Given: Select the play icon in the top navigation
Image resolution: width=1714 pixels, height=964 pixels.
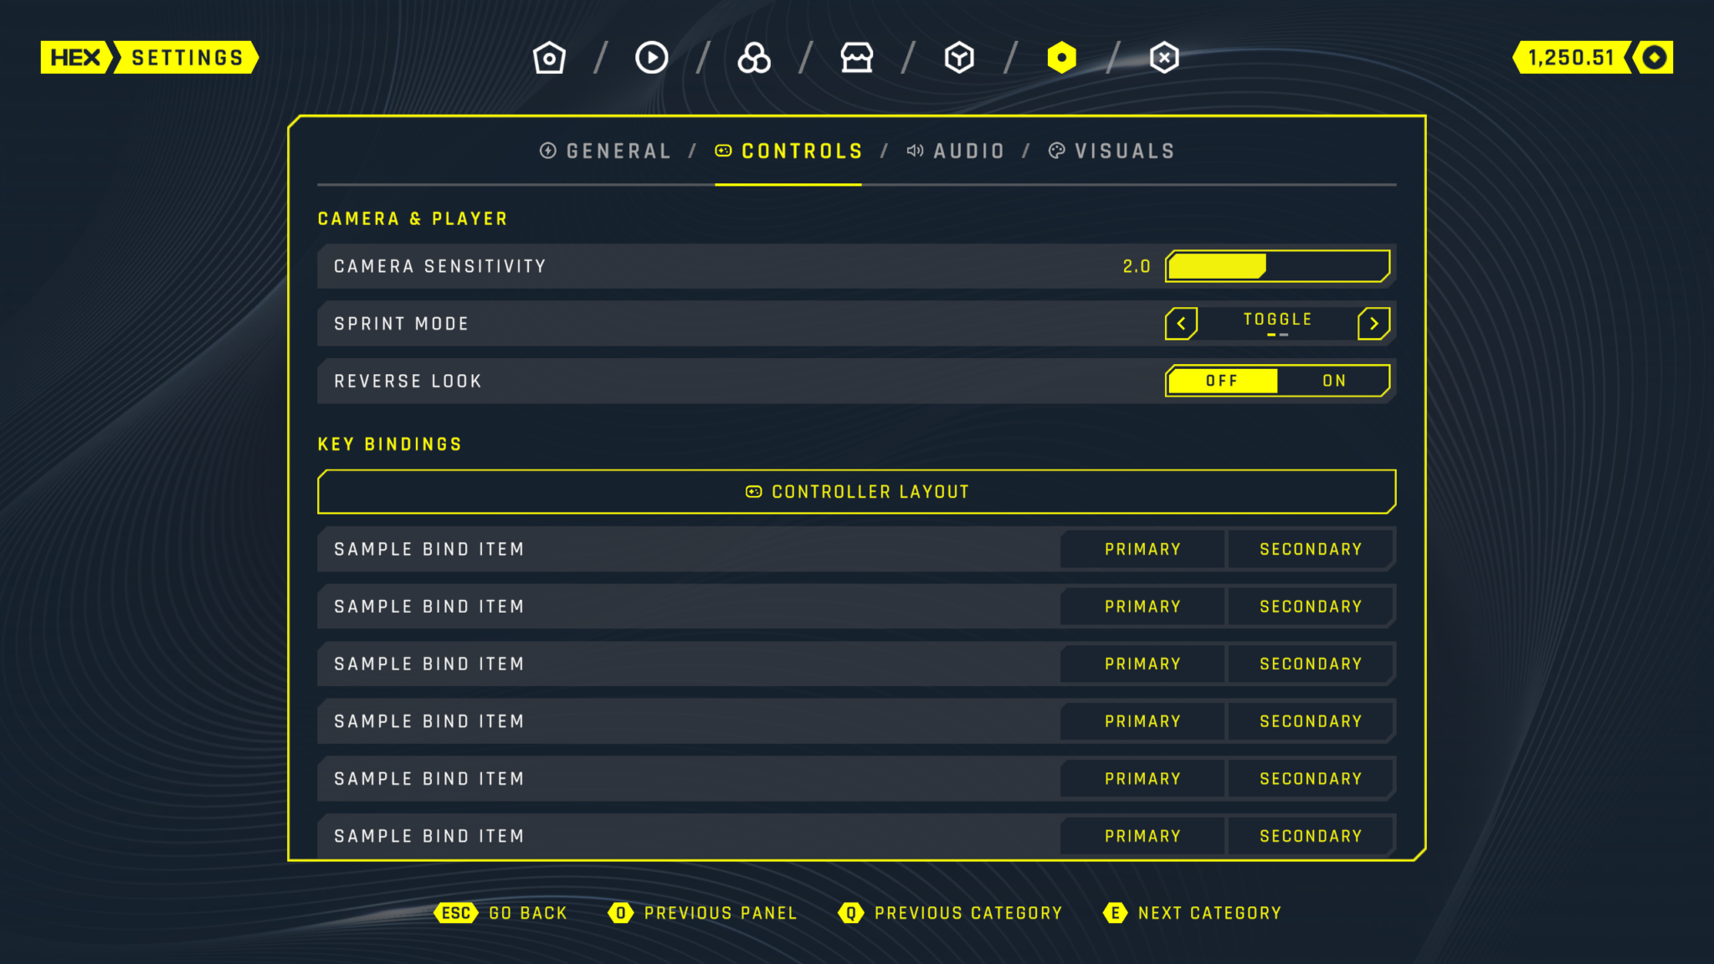Looking at the screenshot, I should (x=652, y=58).
